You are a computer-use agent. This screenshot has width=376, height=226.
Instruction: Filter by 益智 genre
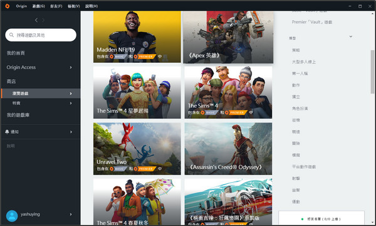pos(296,190)
